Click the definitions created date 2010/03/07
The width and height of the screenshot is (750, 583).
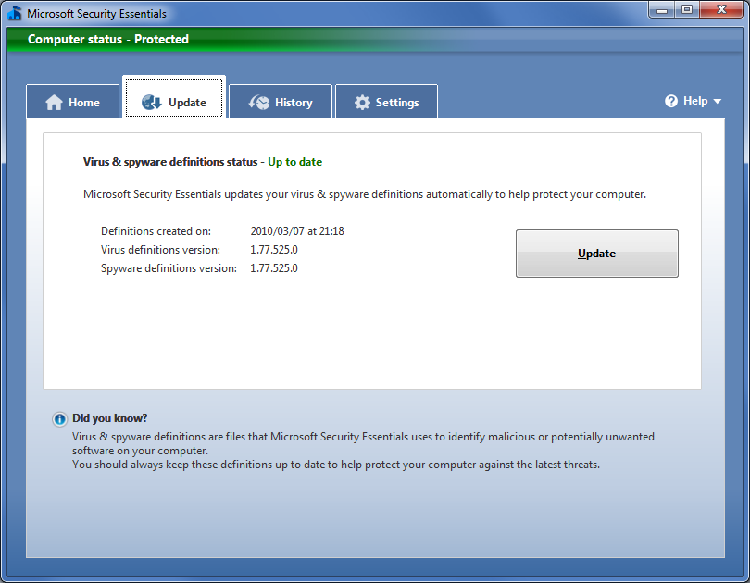tap(297, 231)
